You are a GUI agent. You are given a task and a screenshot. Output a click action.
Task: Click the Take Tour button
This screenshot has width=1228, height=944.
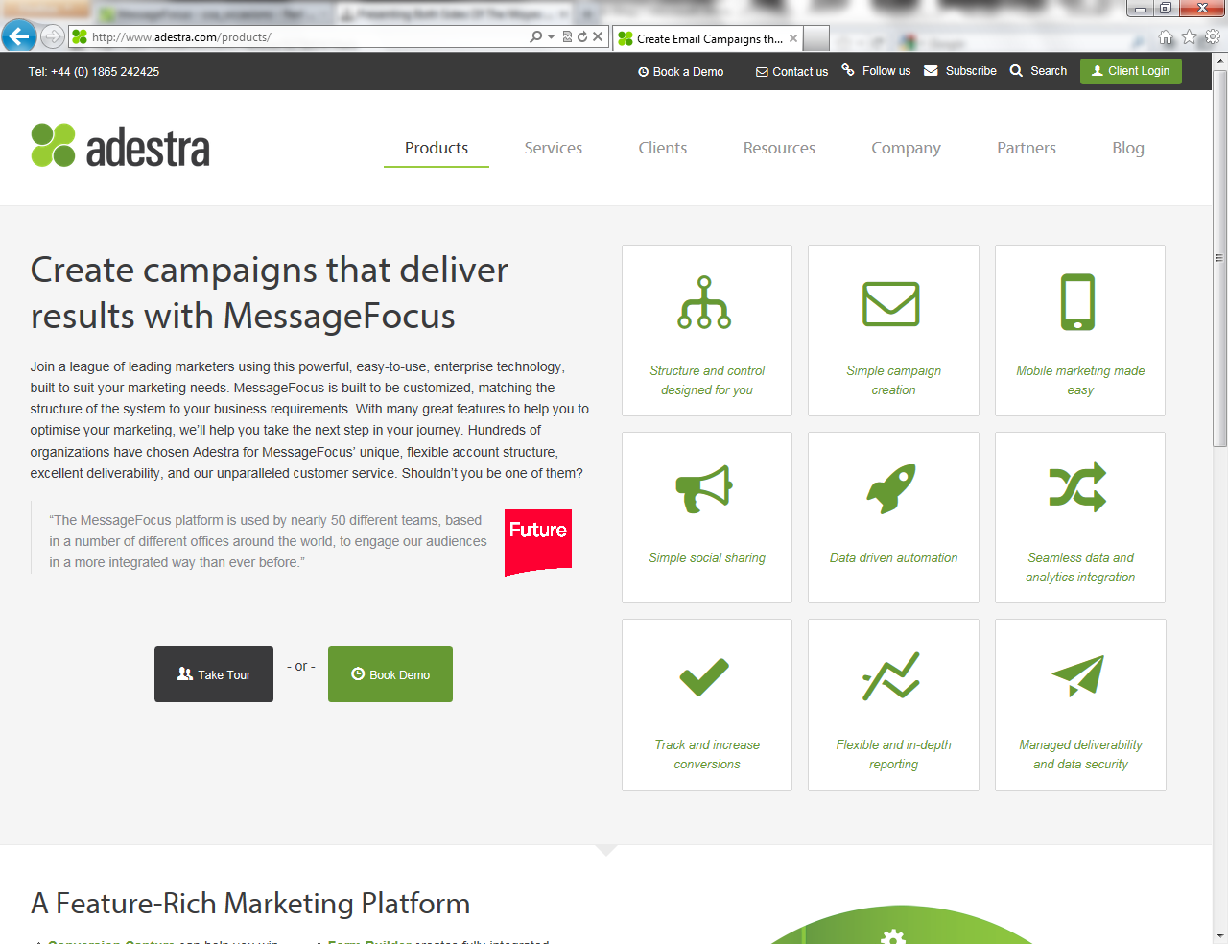[x=214, y=673]
